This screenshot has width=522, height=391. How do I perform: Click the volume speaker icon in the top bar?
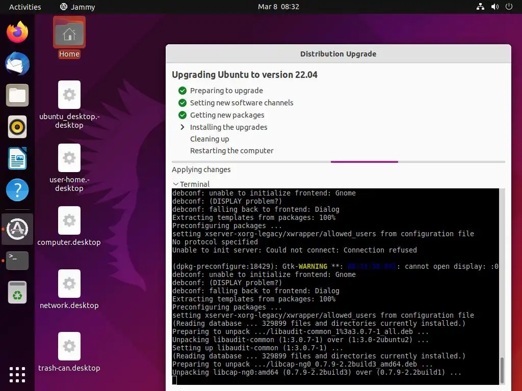[x=495, y=7]
